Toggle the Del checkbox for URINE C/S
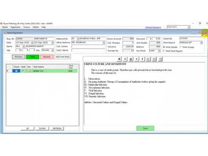 (x=29, y=71)
